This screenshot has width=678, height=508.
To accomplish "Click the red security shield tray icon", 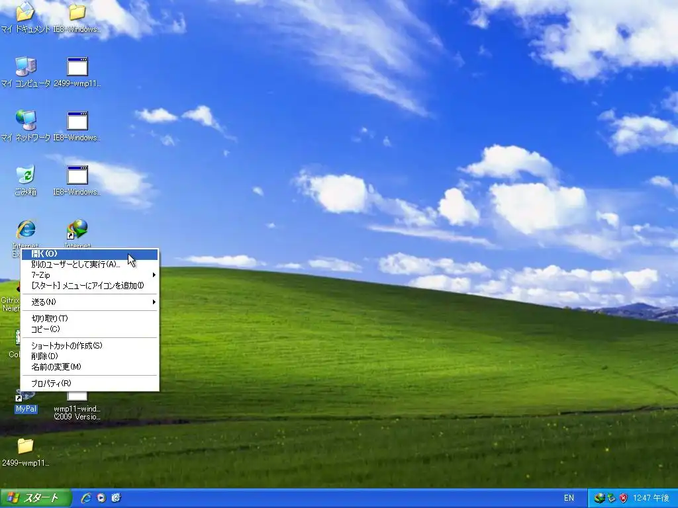I will click(x=623, y=498).
